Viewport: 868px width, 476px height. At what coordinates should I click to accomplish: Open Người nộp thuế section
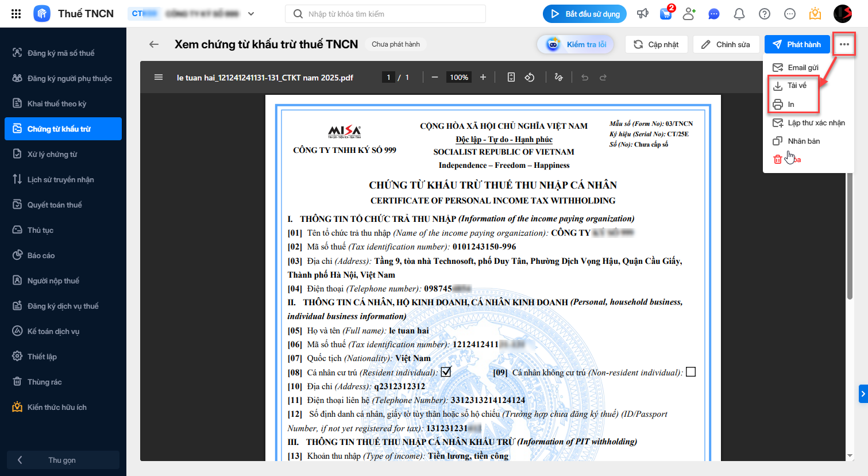coord(63,281)
